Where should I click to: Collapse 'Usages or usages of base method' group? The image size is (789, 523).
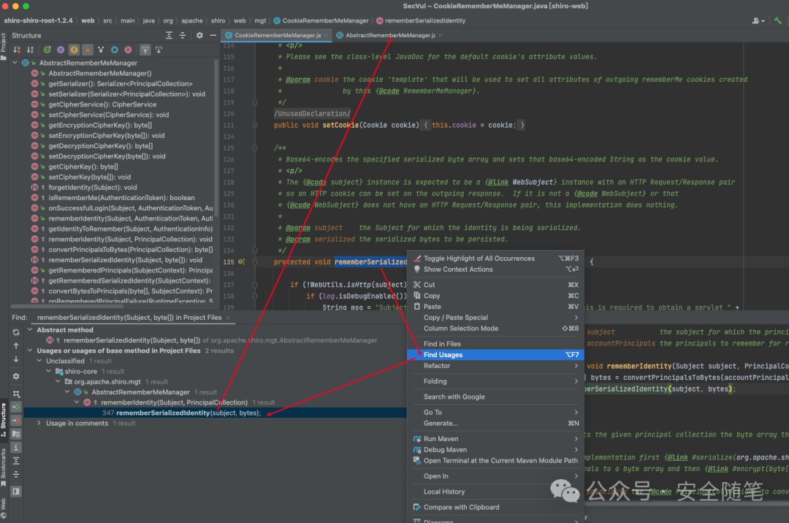30,351
